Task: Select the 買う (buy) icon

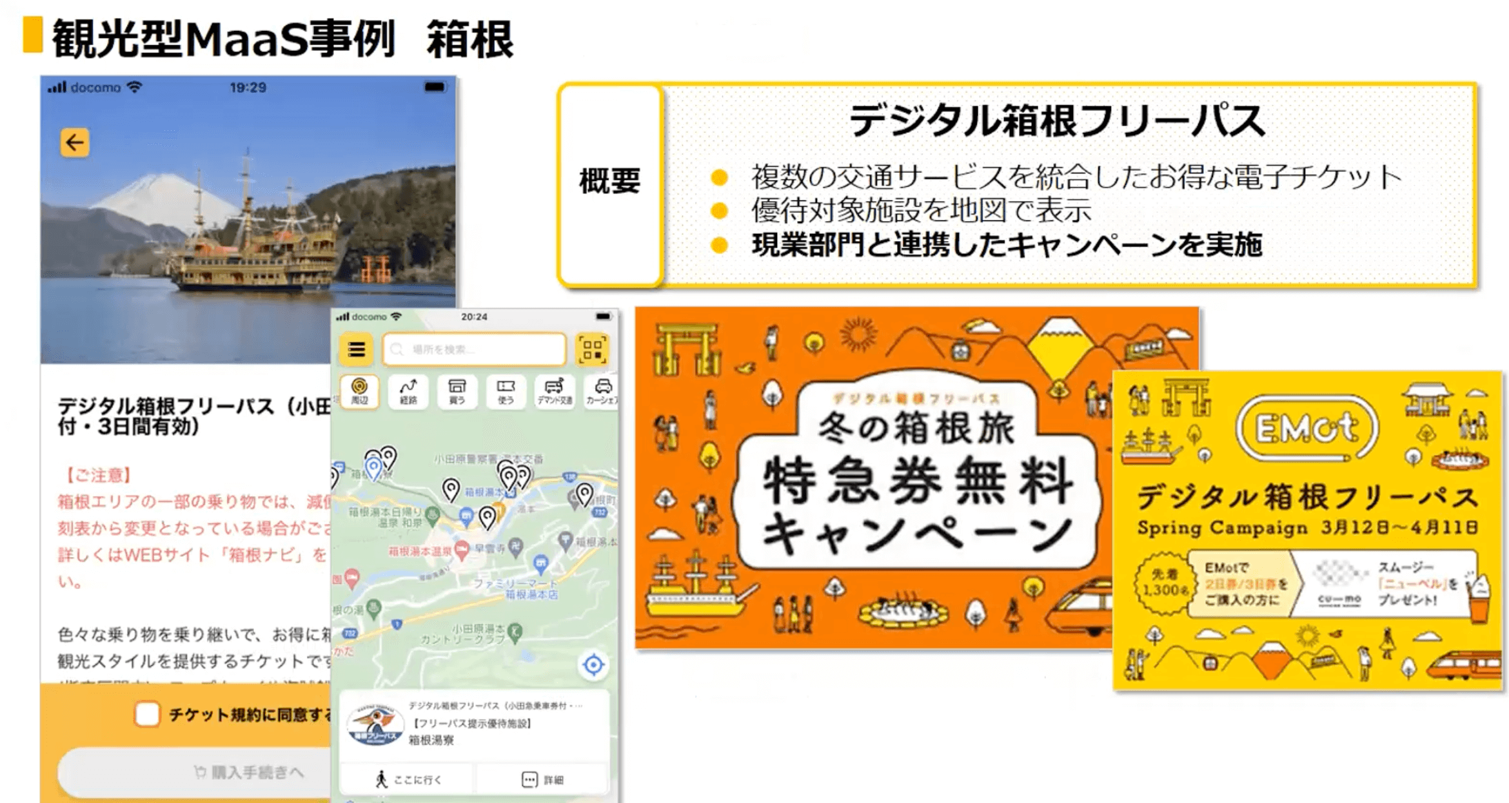Action: [457, 391]
